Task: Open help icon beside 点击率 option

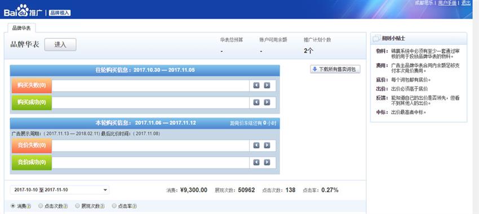Action: pos(135,206)
